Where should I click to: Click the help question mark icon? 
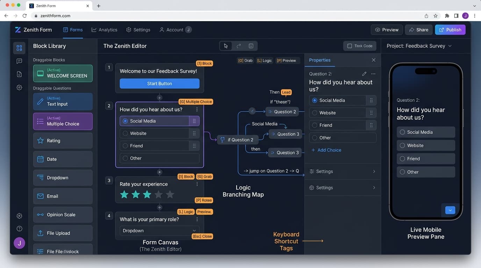[19, 229]
